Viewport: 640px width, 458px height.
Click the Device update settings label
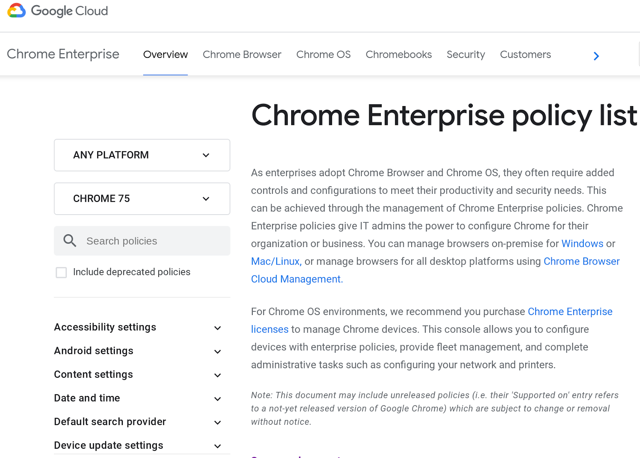[x=109, y=445]
